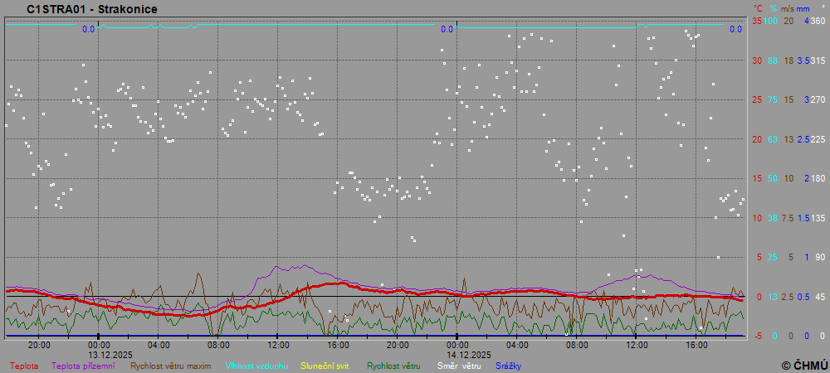The height and width of the screenshot is (373, 830).
Task: Click the °C unit header
Action: pos(757,8)
